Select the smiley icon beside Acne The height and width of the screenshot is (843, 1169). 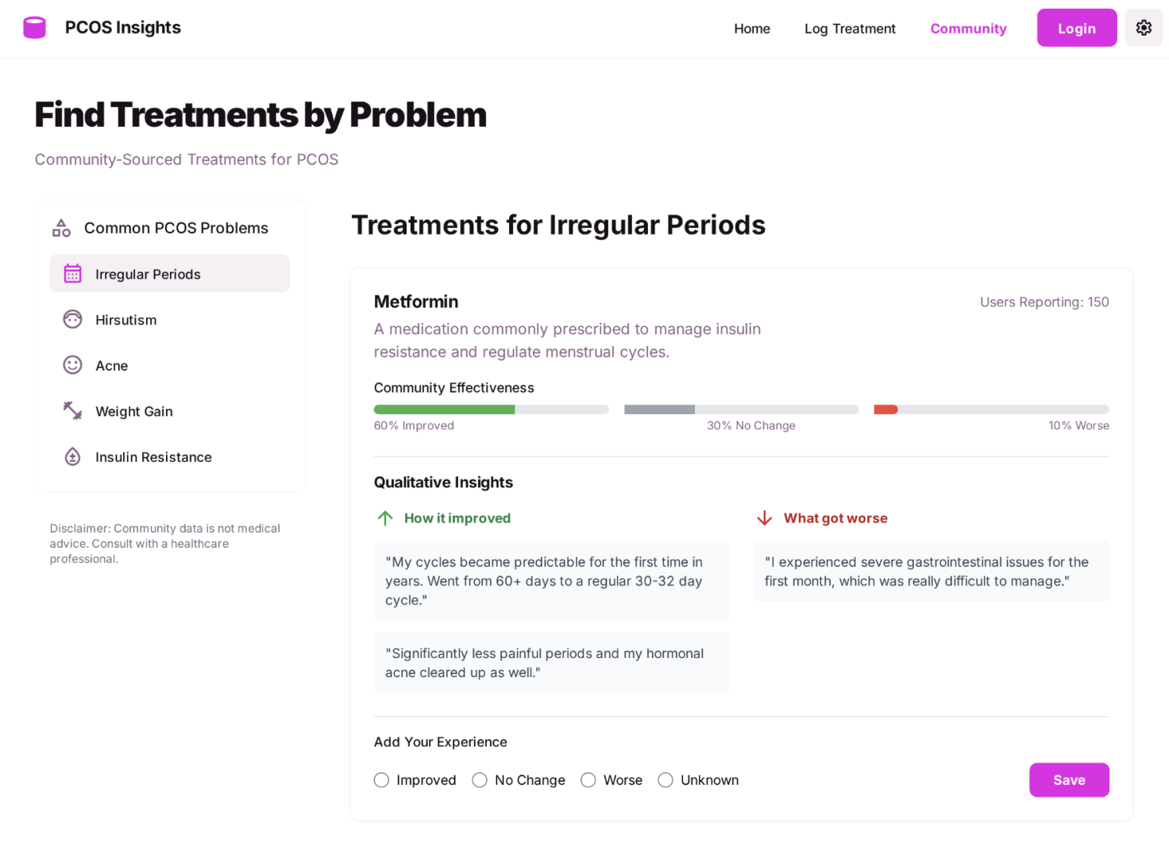point(72,365)
